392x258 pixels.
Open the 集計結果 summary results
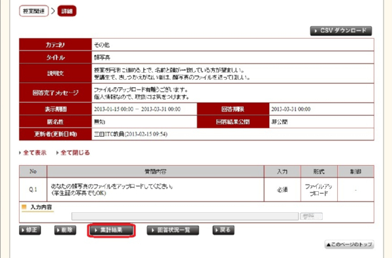[x=111, y=230]
